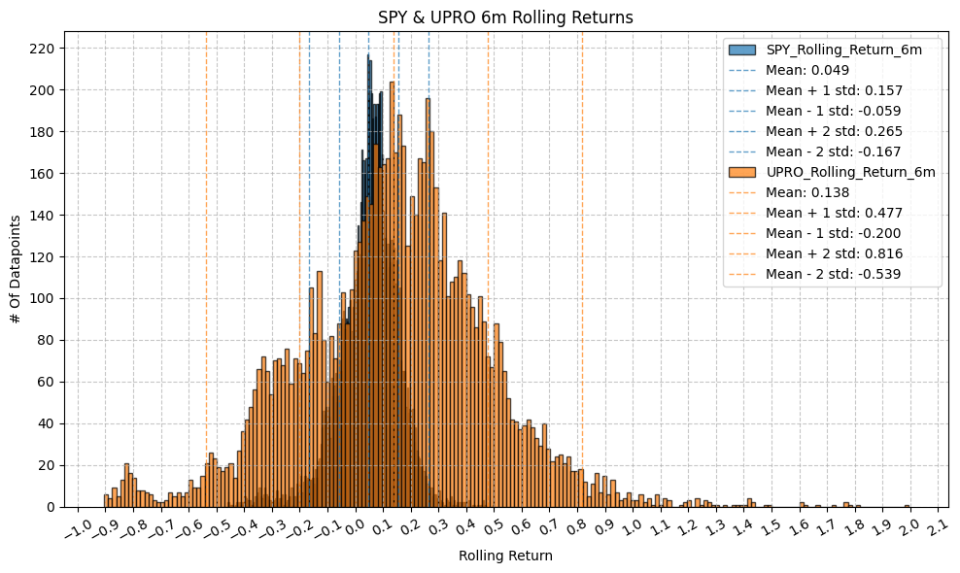Click the 2.1 x-axis tick label

pyautogui.click(x=937, y=527)
